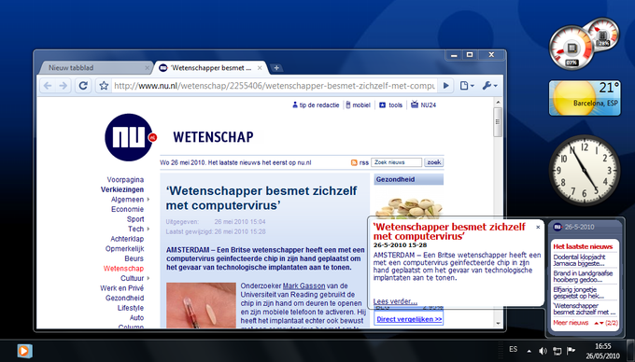Go forward with the browser Forward arrow
Screen dimensions: 635x362
pyautogui.click(x=63, y=86)
